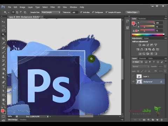Toggle filter for type layers

pyautogui.click(x=154, y=62)
